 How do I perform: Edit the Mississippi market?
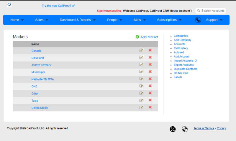point(141,72)
